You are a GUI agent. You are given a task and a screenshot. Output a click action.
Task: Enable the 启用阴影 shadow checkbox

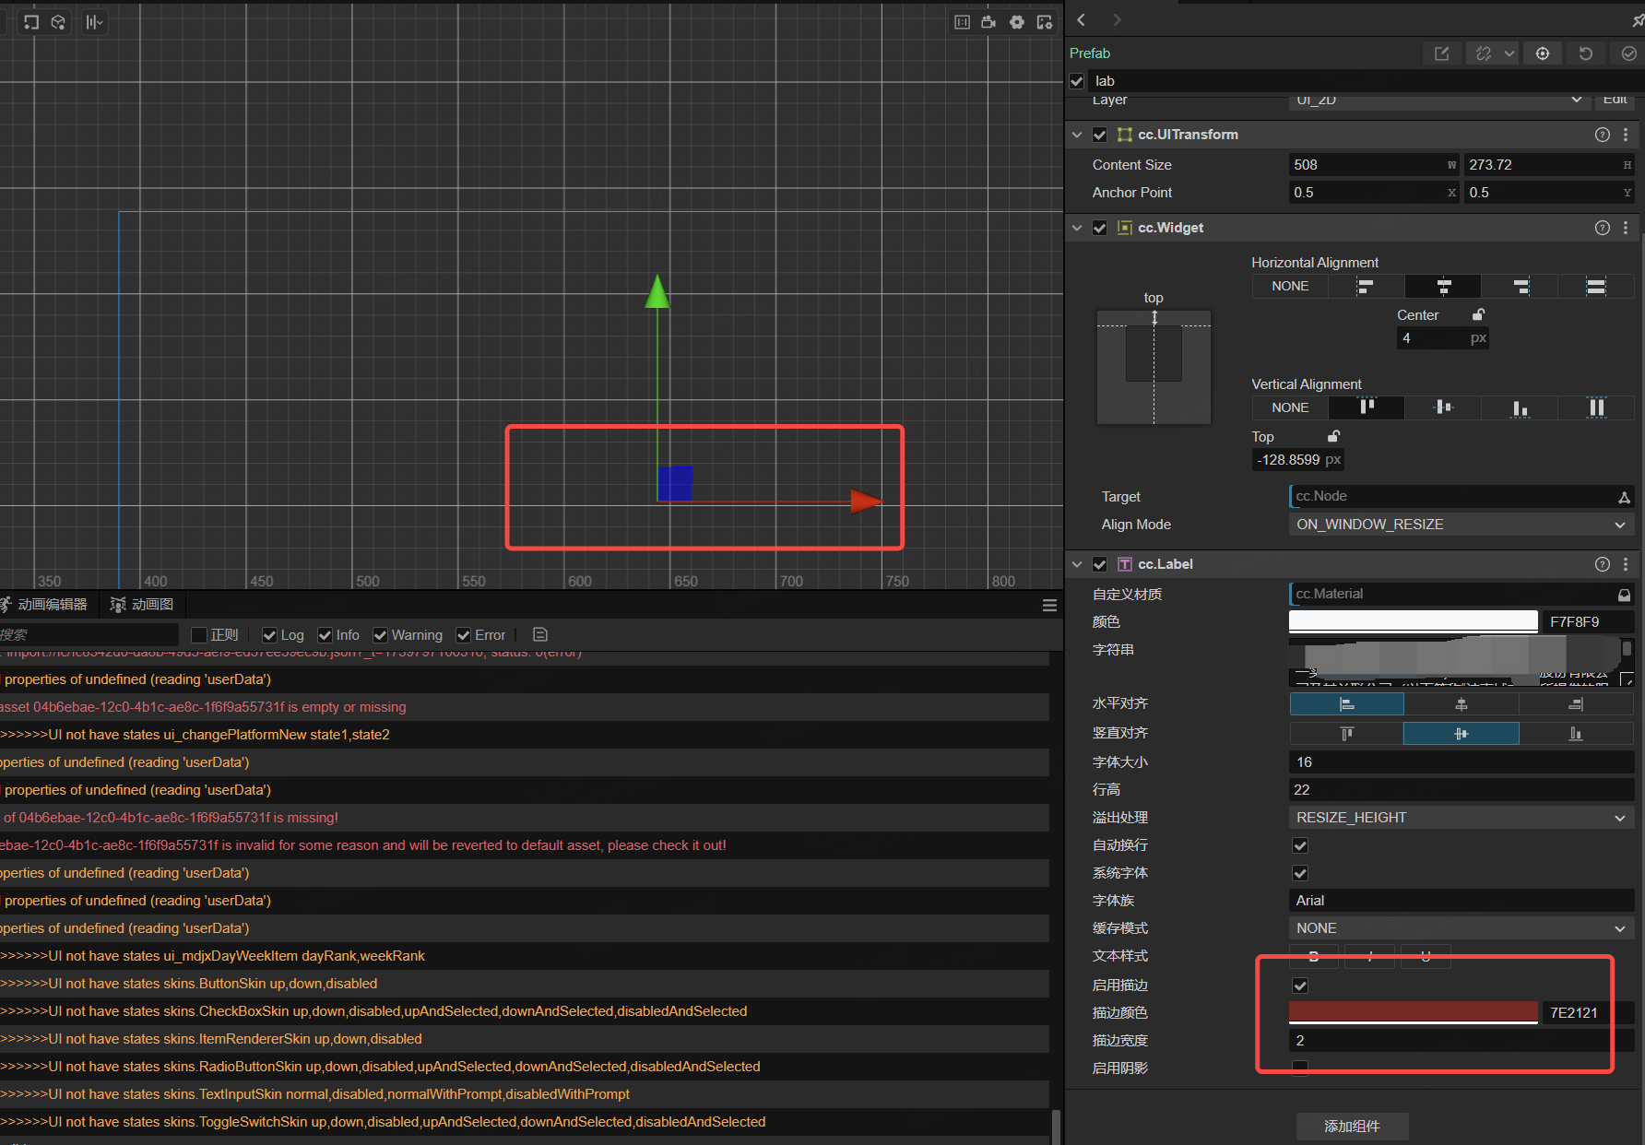[x=1300, y=1068]
